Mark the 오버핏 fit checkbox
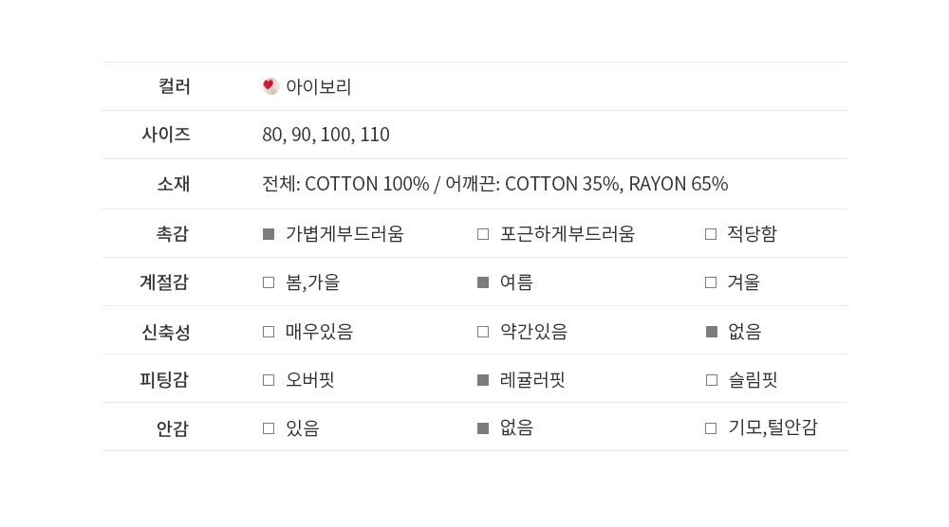The height and width of the screenshot is (527, 949). tap(269, 380)
